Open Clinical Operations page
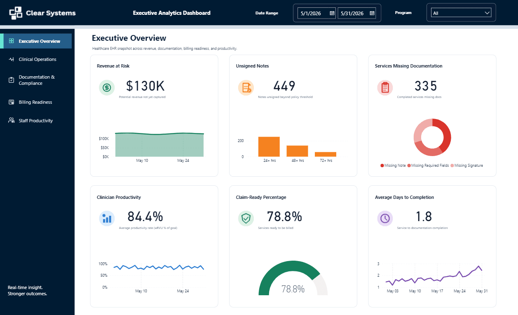The height and width of the screenshot is (315, 518). coord(37,59)
